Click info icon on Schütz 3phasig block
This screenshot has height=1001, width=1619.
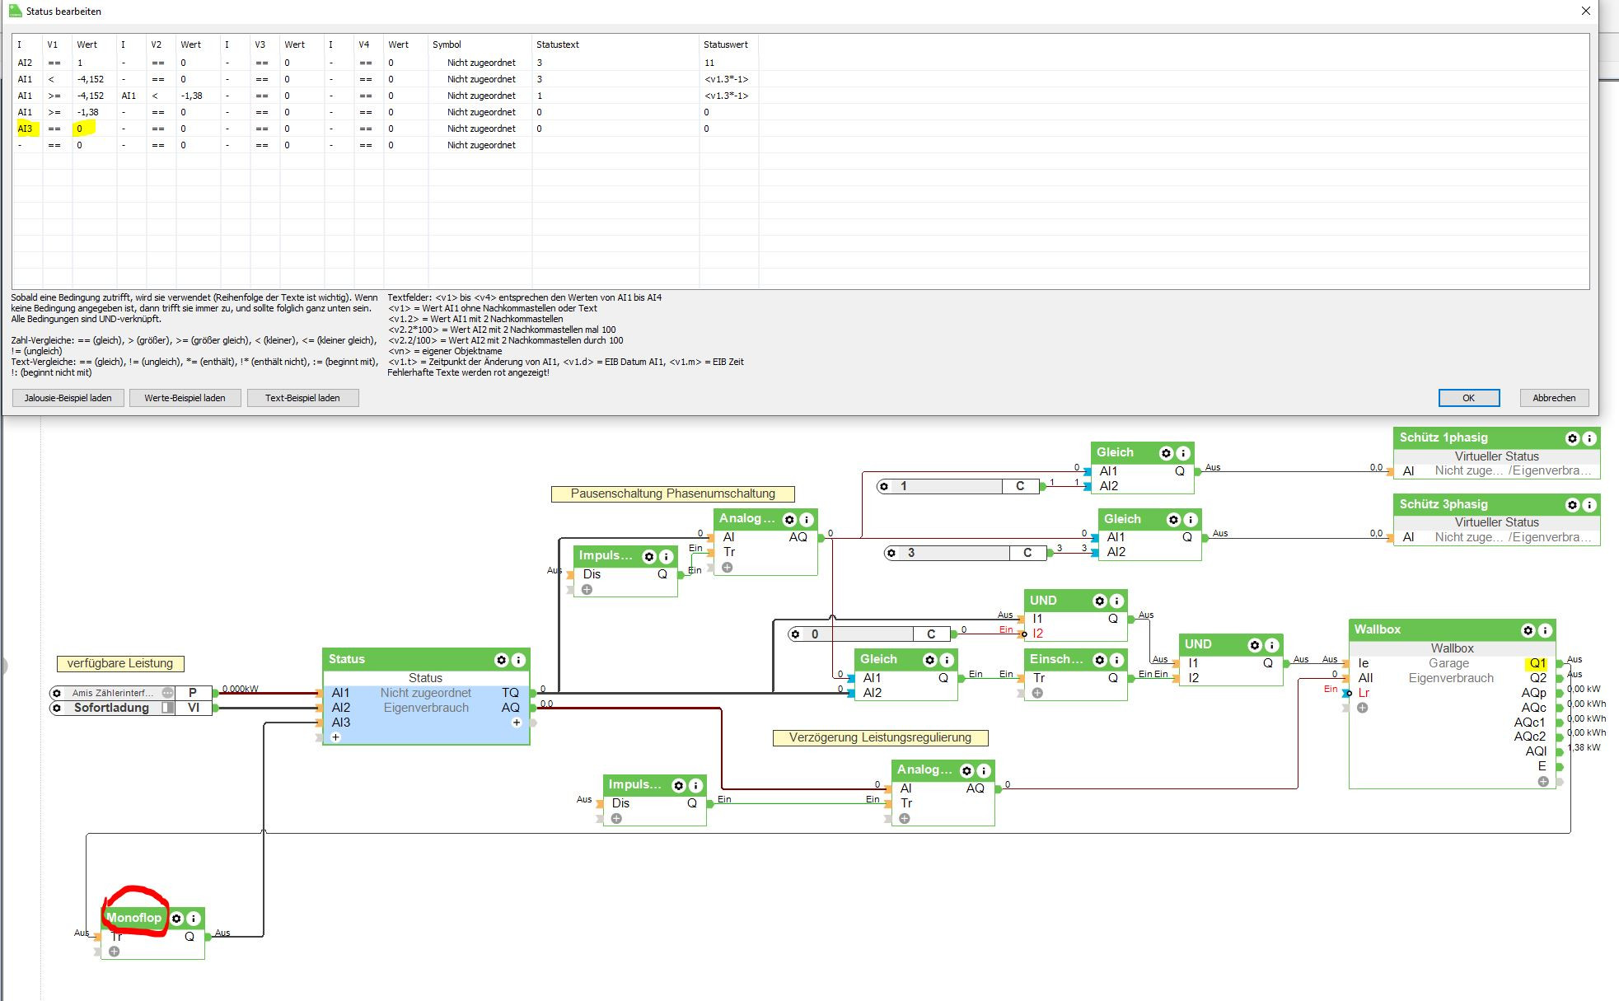tap(1589, 505)
